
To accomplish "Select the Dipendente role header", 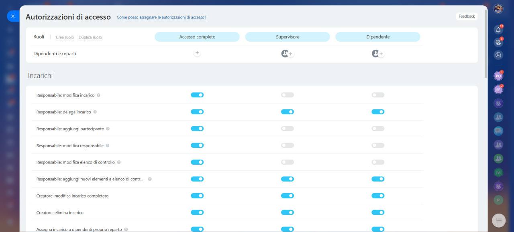I will (x=378, y=37).
